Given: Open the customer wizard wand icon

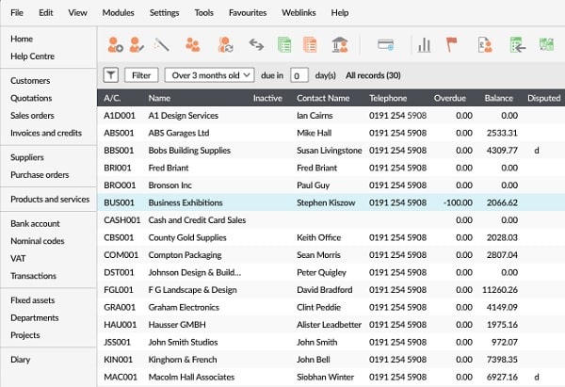Looking at the screenshot, I should coord(161,44).
